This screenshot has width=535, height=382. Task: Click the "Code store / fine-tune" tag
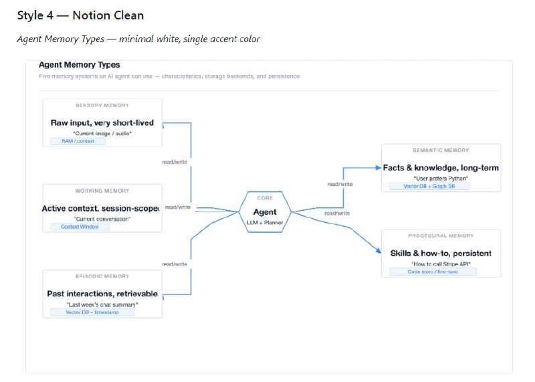(433, 272)
